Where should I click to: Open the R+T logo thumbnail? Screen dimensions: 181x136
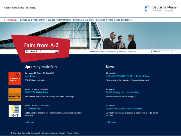(15, 111)
